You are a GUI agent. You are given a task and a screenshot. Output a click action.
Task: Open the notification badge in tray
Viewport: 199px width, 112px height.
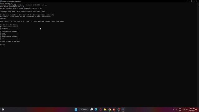[196, 110]
